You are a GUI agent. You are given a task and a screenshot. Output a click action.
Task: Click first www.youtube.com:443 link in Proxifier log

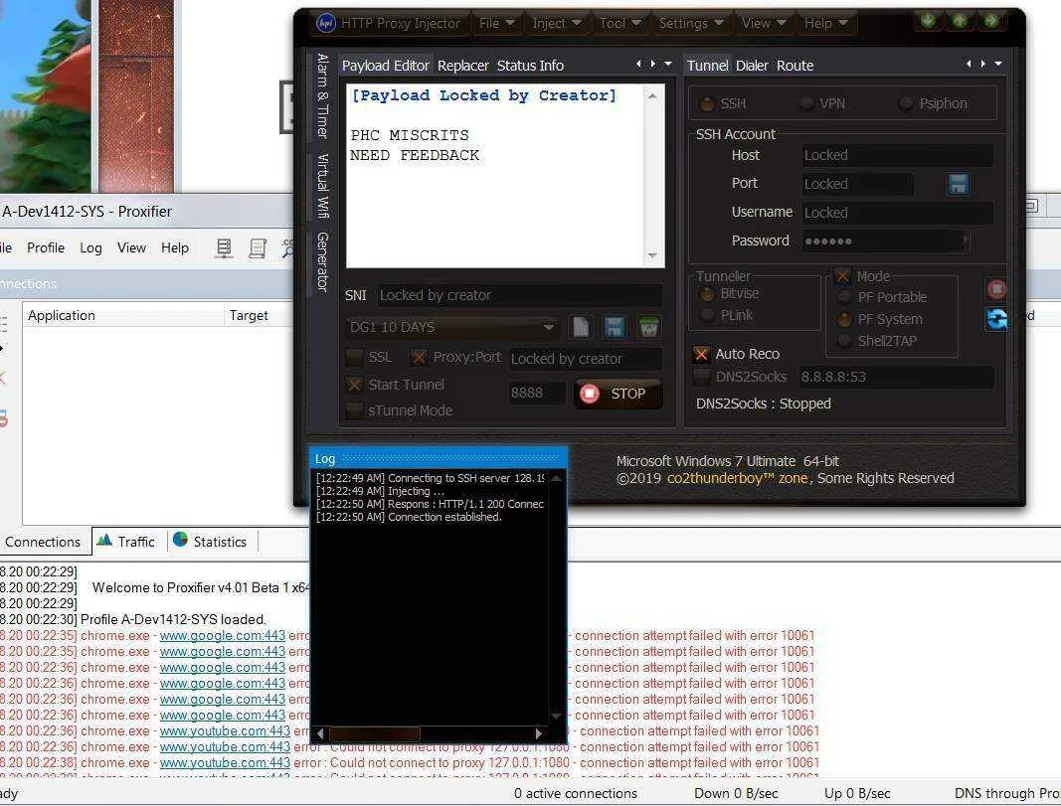pos(225,730)
